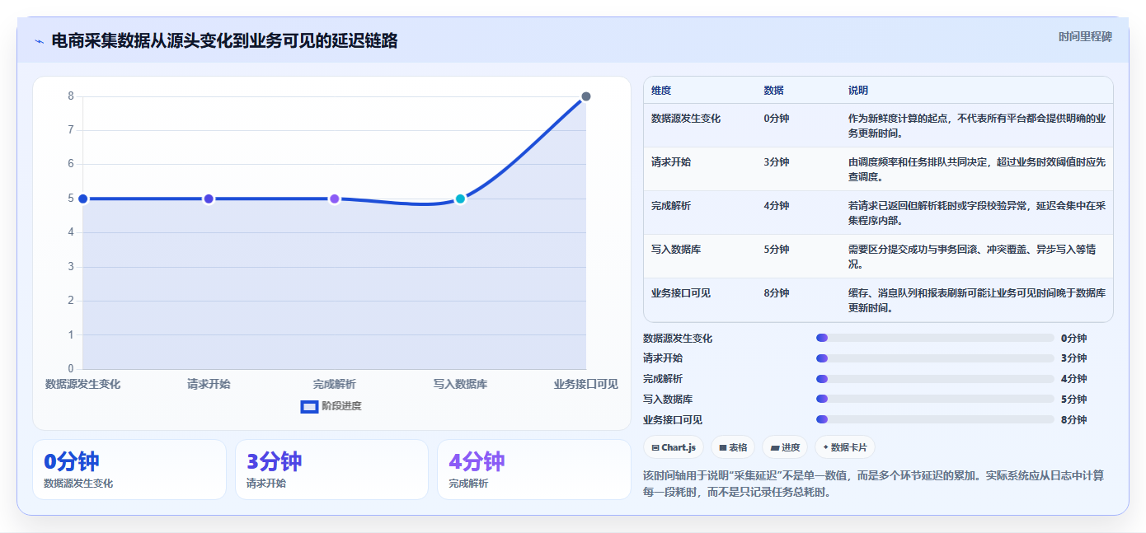This screenshot has height=533, width=1146.
Task: Click the 写入数据库 x-axis label
Action: click(460, 384)
